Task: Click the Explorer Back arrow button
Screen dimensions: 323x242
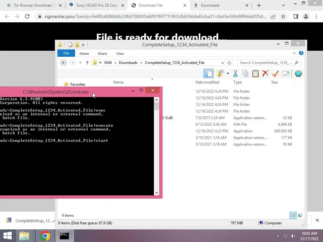Action: click(x=64, y=63)
